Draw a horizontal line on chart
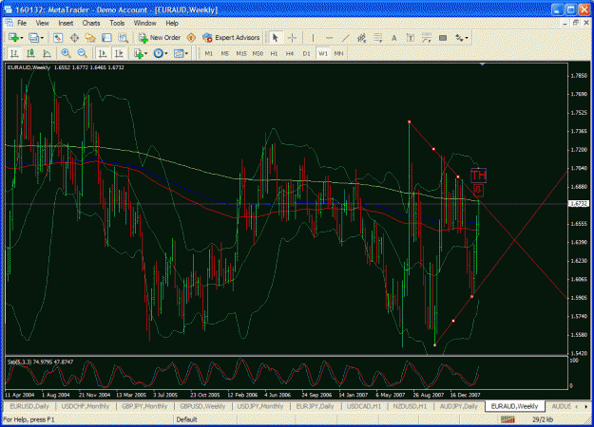 [329, 38]
